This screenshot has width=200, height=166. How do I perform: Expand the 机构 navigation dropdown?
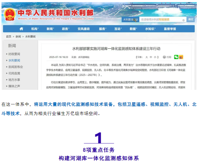tap(35, 29)
